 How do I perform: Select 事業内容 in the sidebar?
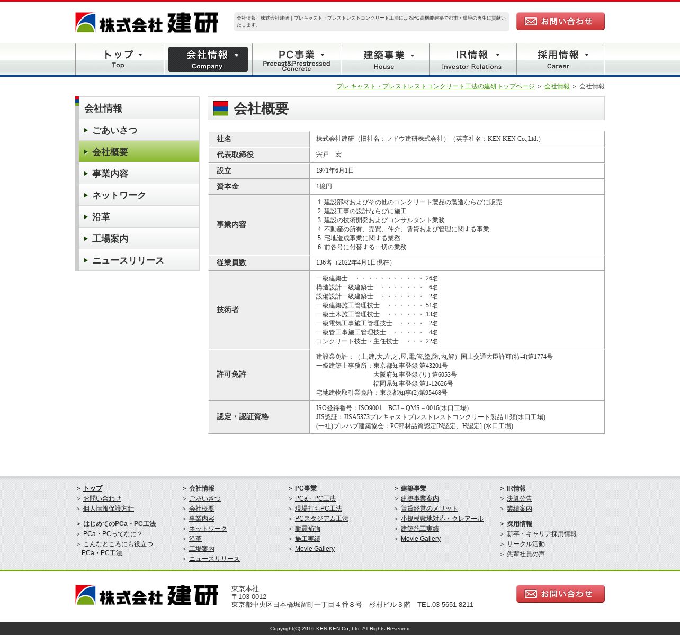[x=139, y=174]
